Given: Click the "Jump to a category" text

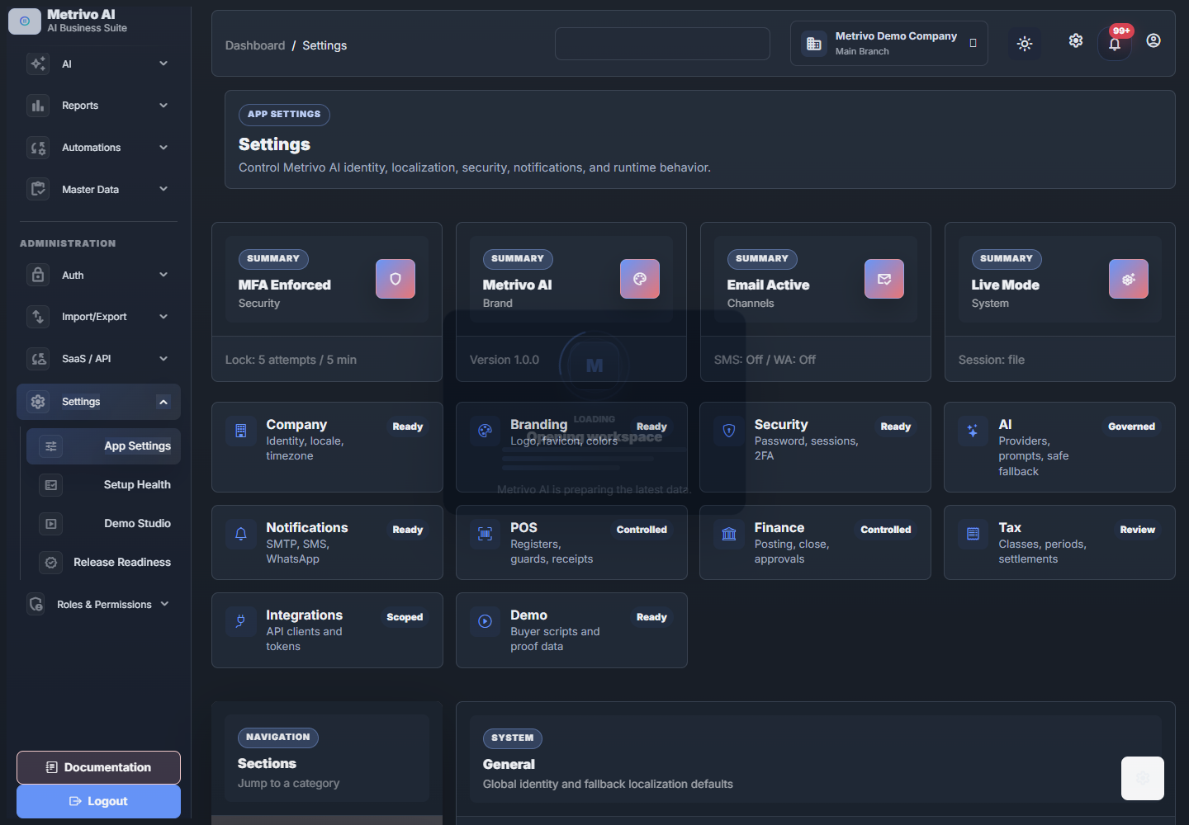Looking at the screenshot, I should 288,783.
